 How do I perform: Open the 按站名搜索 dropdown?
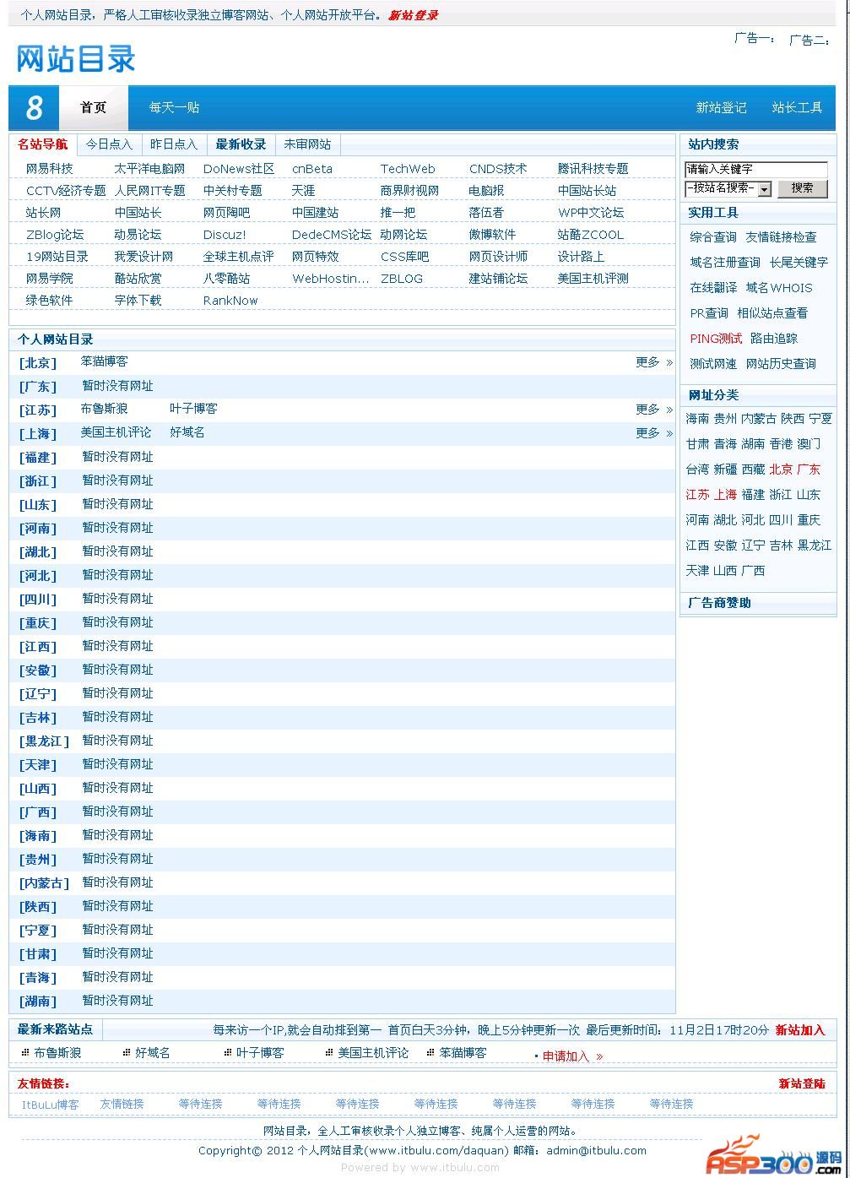coord(728,188)
